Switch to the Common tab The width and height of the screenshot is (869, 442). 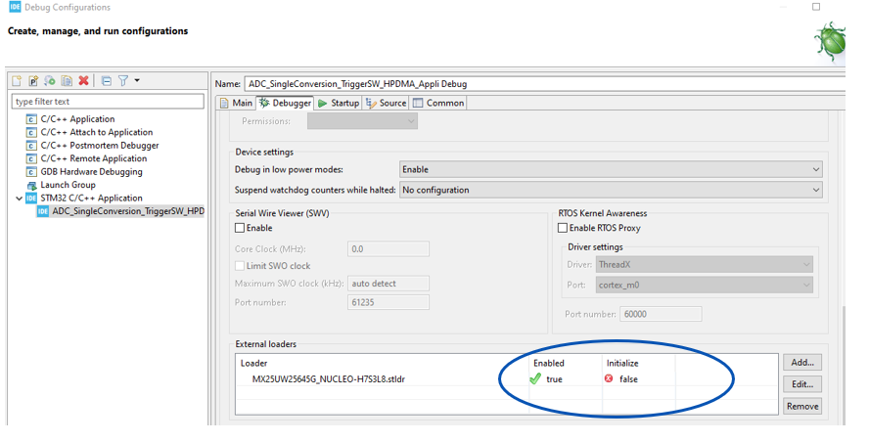pyautogui.click(x=437, y=103)
